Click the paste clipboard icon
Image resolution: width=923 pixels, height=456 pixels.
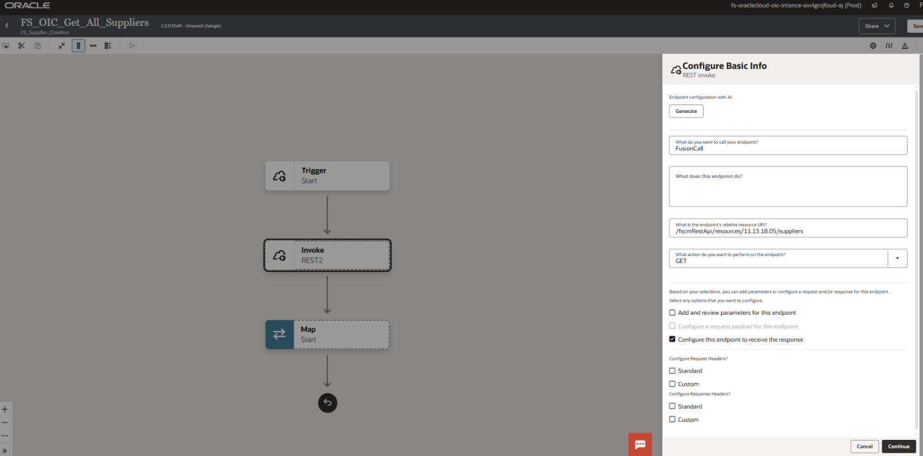click(37, 46)
